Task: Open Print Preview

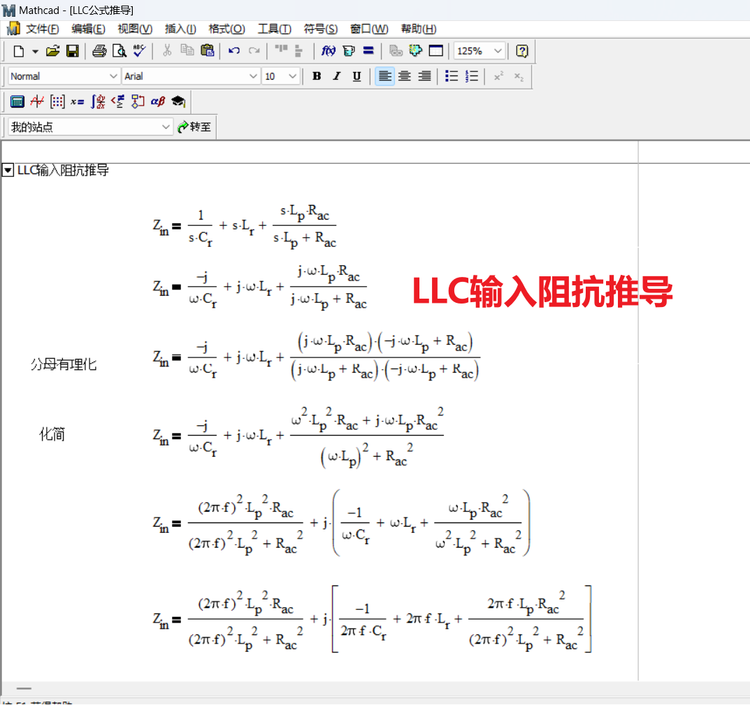Action: click(x=119, y=51)
